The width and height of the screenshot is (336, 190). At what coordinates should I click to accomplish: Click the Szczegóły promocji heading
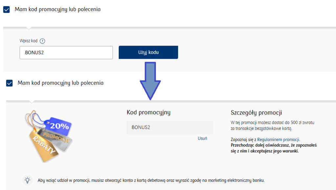click(x=256, y=113)
